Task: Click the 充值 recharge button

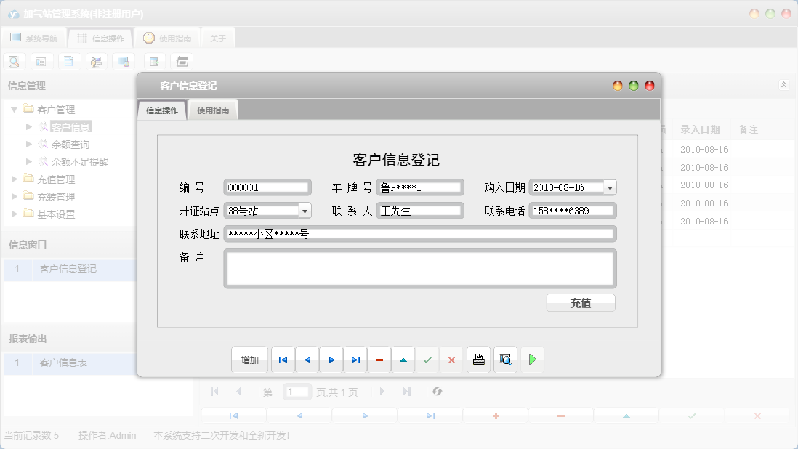Action: pyautogui.click(x=581, y=303)
